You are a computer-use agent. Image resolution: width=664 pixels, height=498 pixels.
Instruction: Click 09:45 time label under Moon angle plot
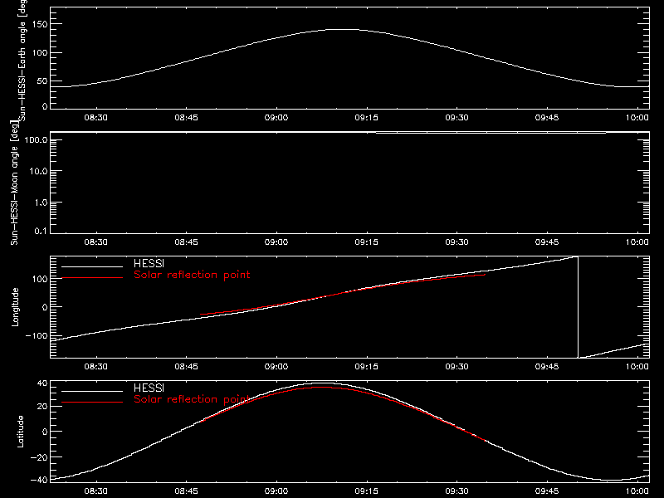point(547,242)
